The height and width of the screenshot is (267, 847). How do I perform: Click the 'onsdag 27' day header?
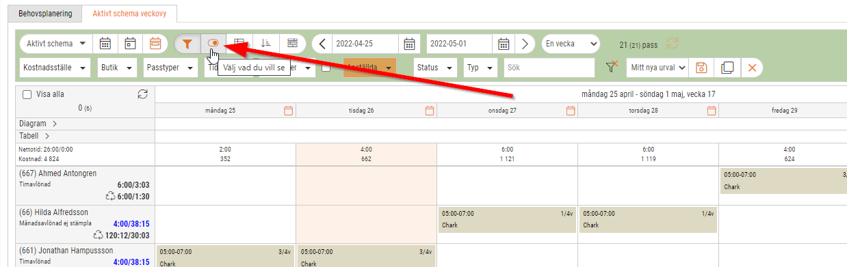tap(502, 110)
